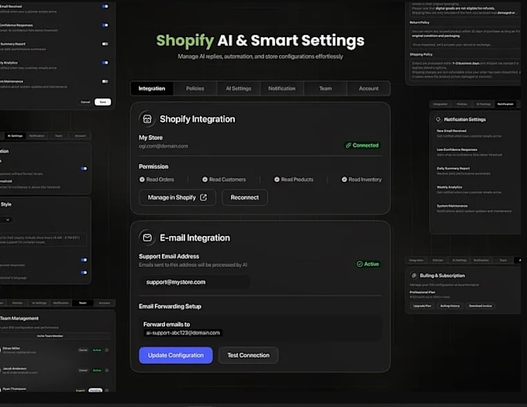527x407 pixels.
Task: Click the Reconnect button
Action: pyautogui.click(x=245, y=197)
